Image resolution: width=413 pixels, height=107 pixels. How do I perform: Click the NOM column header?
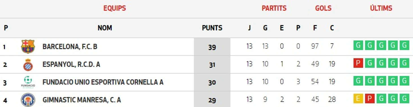pos(105,28)
